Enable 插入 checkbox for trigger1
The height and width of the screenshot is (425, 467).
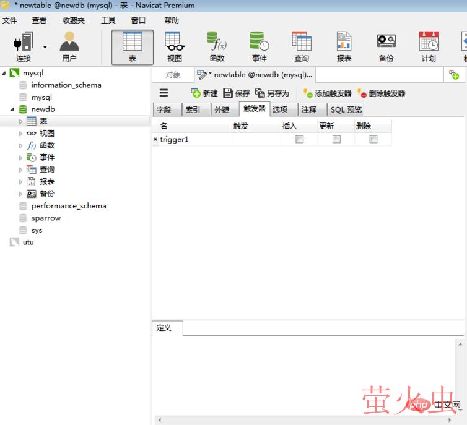299,139
